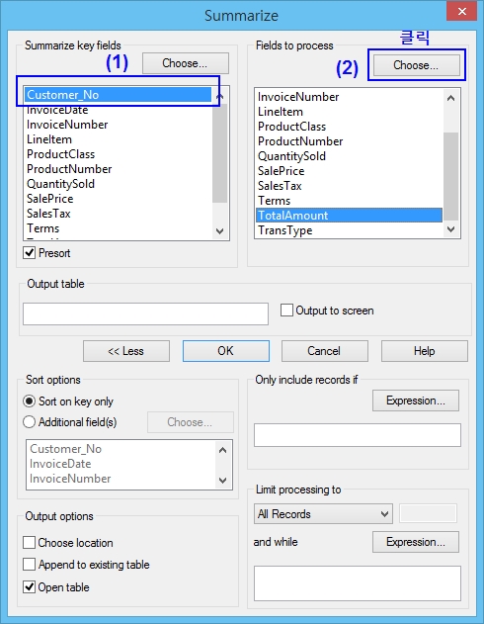Toggle the Presort checkbox

click(30, 253)
